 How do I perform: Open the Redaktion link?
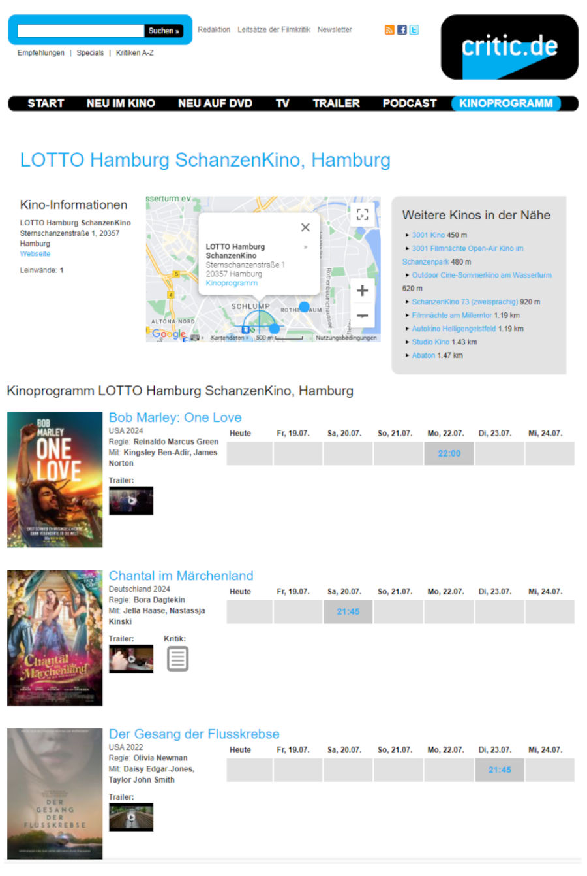pyautogui.click(x=214, y=29)
